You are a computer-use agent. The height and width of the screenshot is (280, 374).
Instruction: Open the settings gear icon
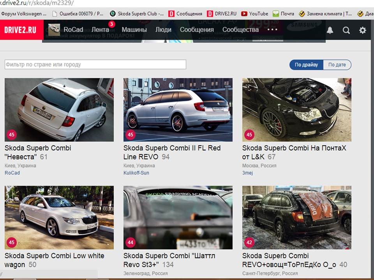363,30
